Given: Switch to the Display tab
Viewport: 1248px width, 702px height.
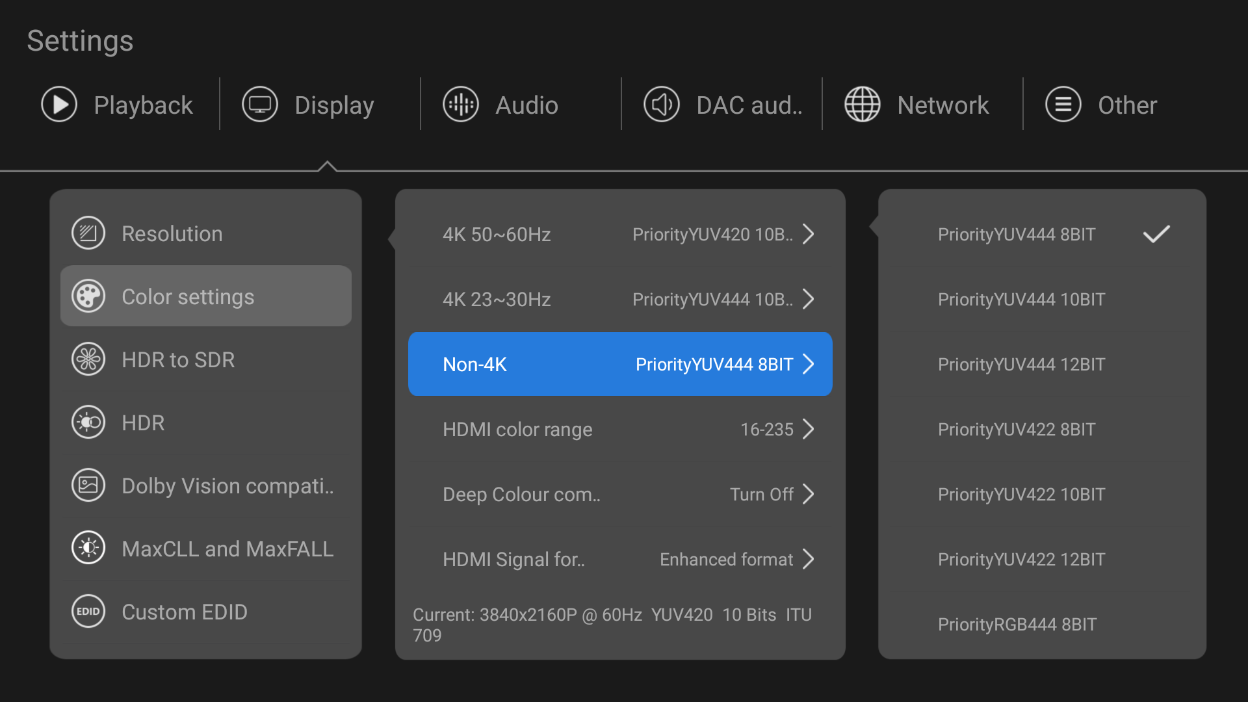Looking at the screenshot, I should coord(309,105).
